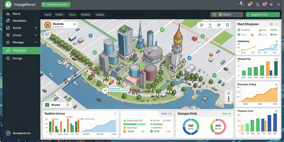The height and width of the screenshot is (142, 284).
Task: Select the paper plane tool on map toolbar
Action: coord(219,25)
